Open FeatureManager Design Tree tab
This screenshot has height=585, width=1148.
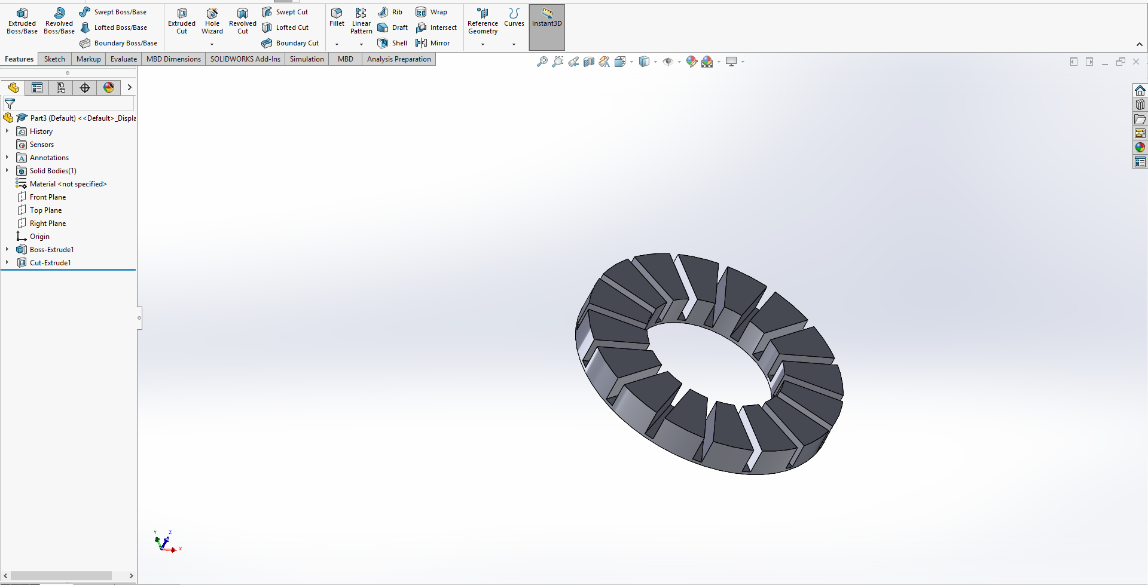13,88
